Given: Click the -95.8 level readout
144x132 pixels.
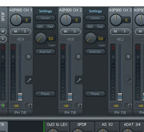Looking at the screenshot, I should click(x=20, y=39).
